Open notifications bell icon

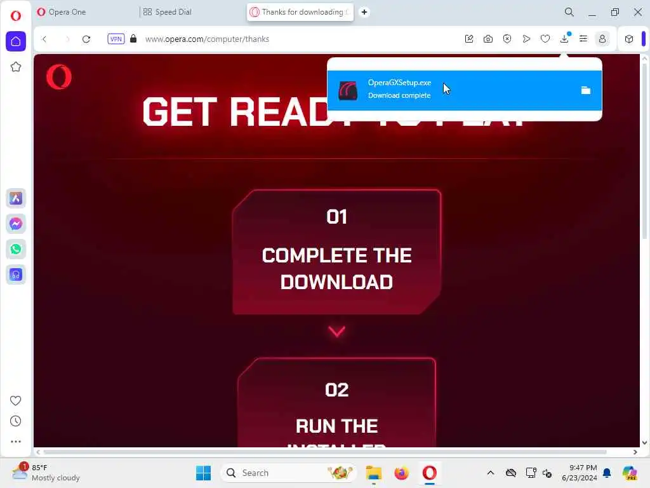click(x=607, y=473)
